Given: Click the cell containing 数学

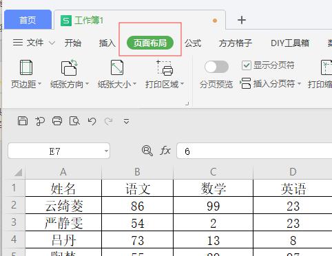Looking at the screenshot, I should pyautogui.click(x=213, y=188).
